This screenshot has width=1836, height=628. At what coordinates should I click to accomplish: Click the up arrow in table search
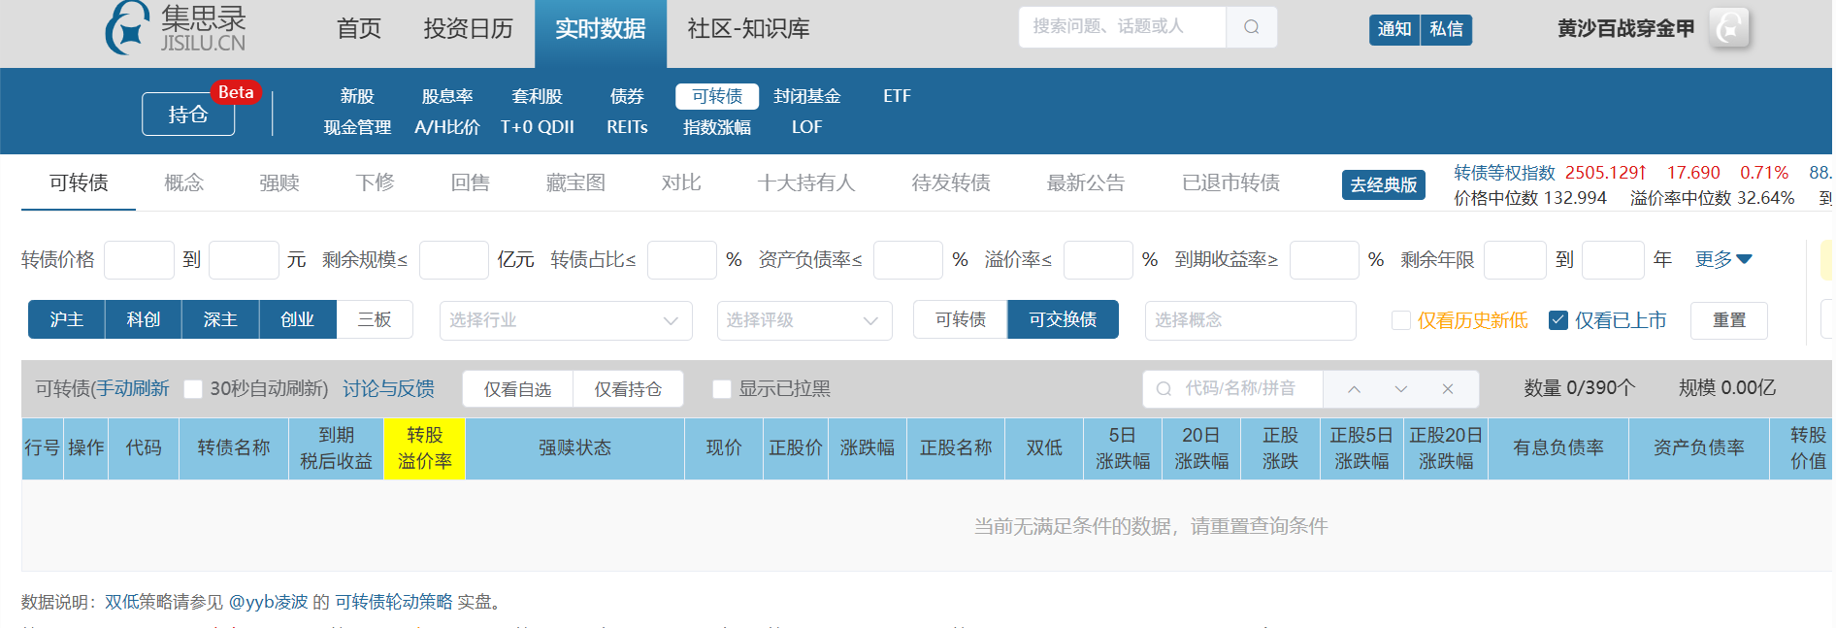click(x=1354, y=389)
